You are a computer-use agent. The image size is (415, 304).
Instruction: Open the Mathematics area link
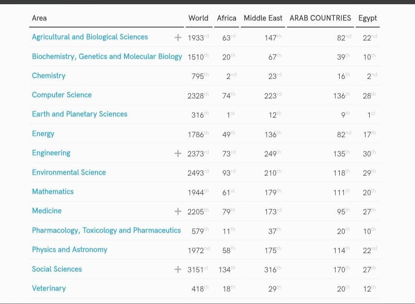tap(53, 192)
